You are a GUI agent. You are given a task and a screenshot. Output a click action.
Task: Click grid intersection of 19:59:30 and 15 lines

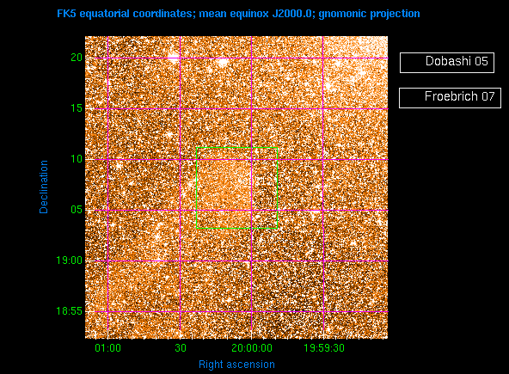(x=323, y=108)
